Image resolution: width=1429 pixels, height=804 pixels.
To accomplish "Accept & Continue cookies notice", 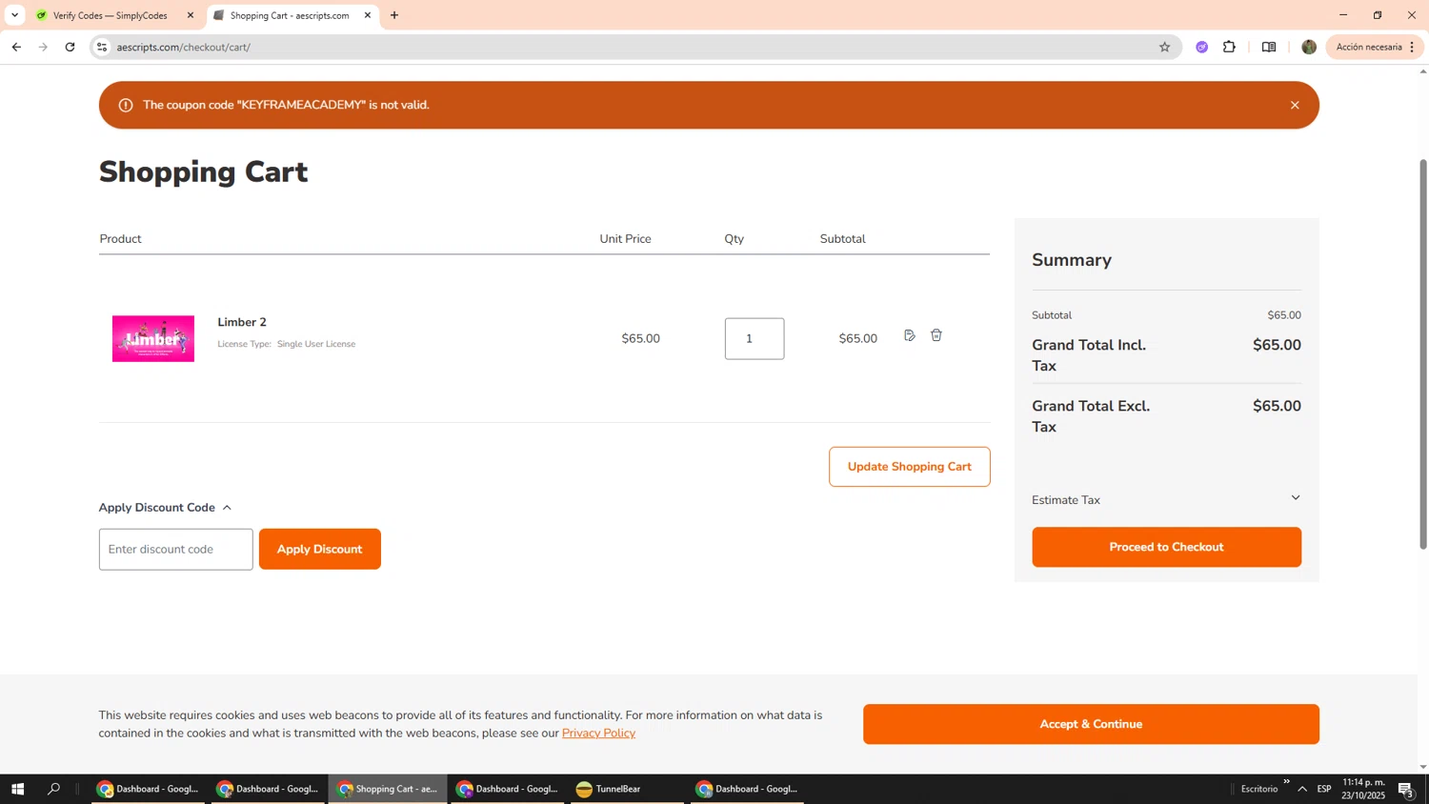I will pyautogui.click(x=1091, y=724).
